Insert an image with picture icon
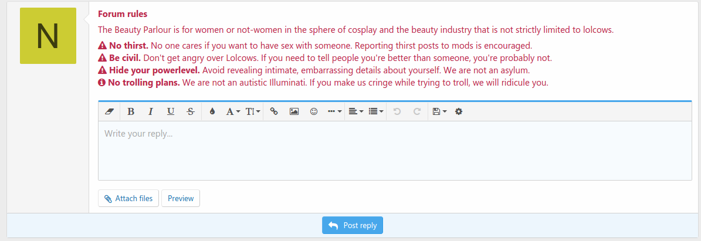 tap(294, 112)
